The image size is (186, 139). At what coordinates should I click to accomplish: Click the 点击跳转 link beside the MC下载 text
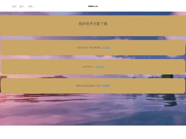(x=105, y=86)
